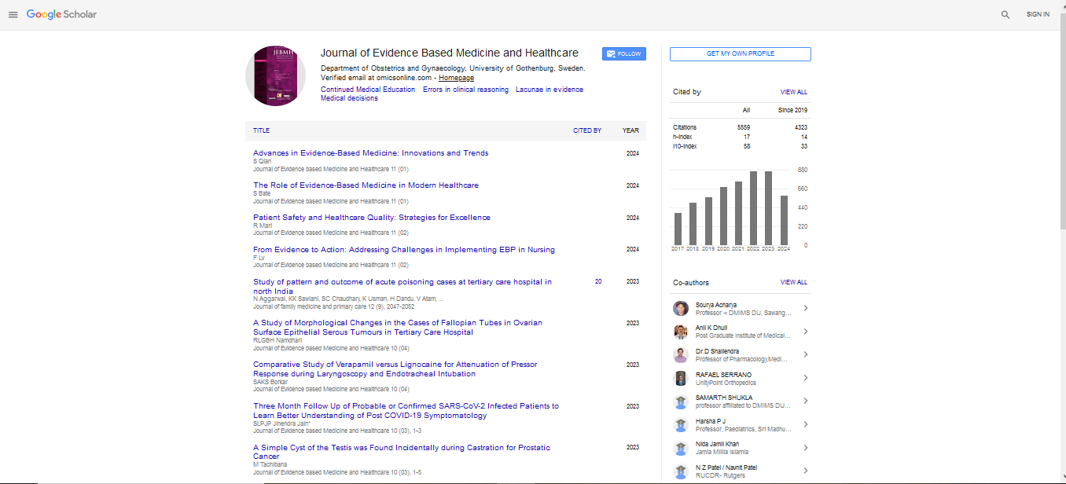Open co-author SAMARTH SHUKLA profile name

tap(724, 398)
